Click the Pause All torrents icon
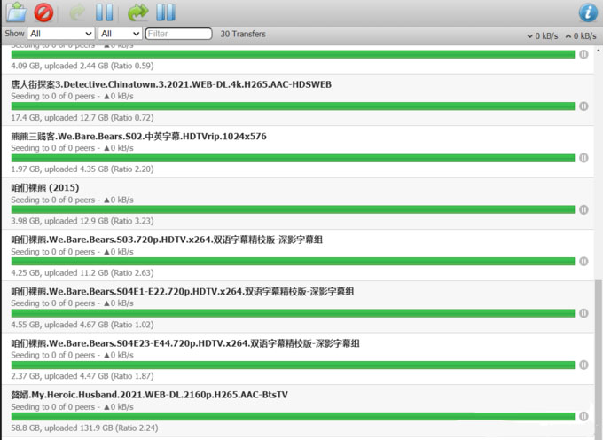Viewport: 603px width, 440px height. click(x=165, y=12)
